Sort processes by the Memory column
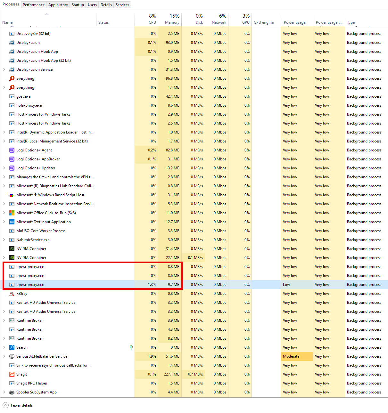Screen dimensions: 388x413 170,19
